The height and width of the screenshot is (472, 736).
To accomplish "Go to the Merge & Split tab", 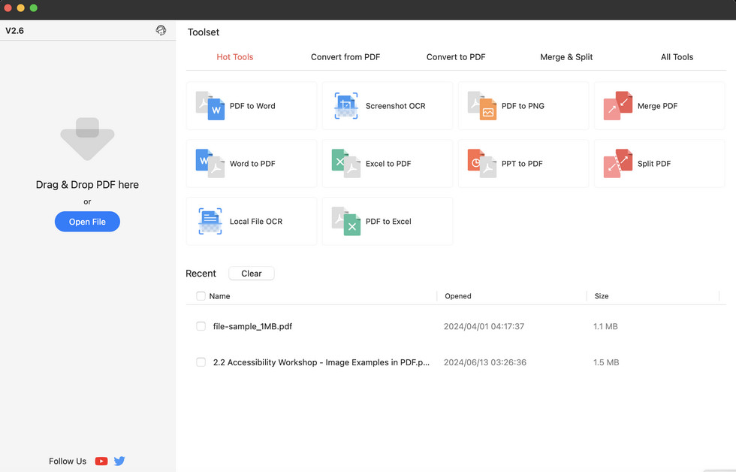I will click(566, 57).
